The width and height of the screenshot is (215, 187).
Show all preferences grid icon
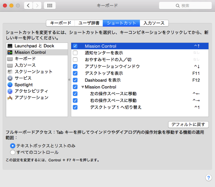tap(50, 5)
